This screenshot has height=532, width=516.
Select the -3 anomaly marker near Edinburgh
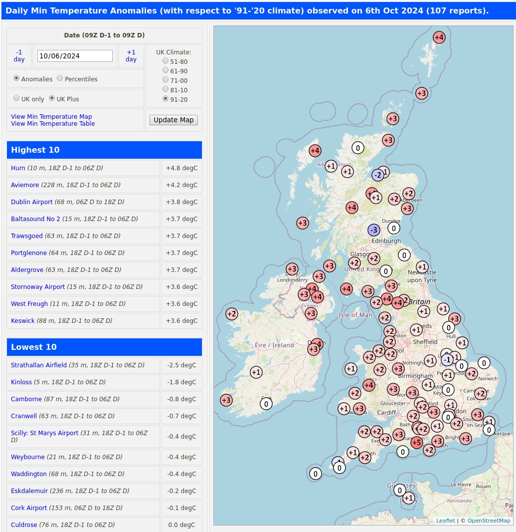tap(374, 230)
